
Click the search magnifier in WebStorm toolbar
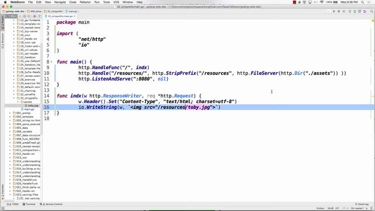pos(371,12)
